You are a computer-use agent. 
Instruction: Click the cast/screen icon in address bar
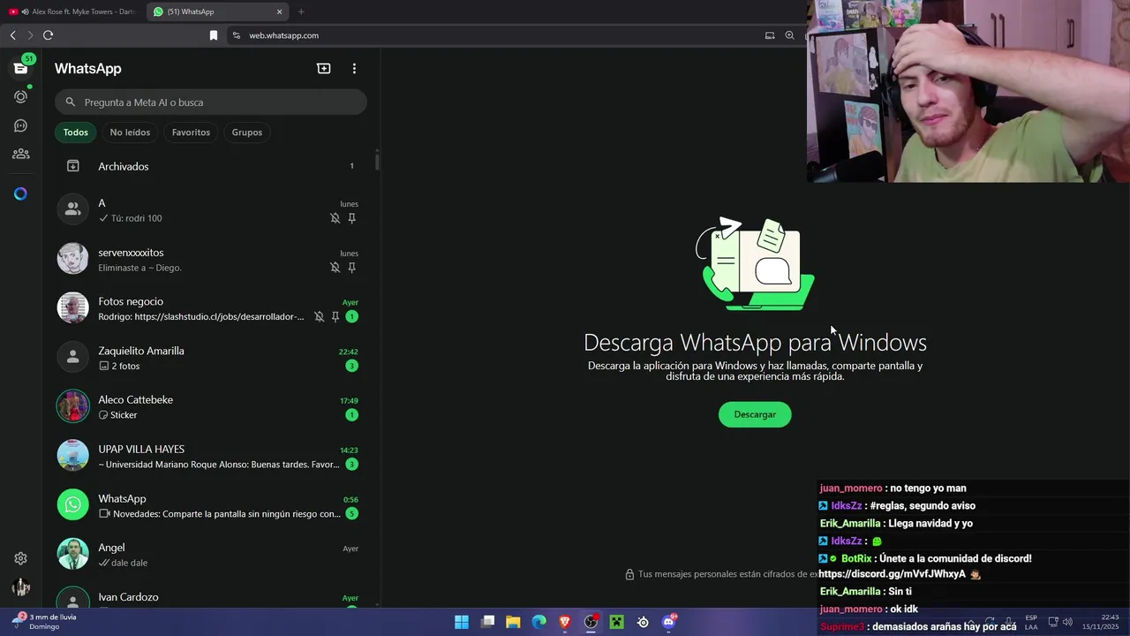click(770, 35)
